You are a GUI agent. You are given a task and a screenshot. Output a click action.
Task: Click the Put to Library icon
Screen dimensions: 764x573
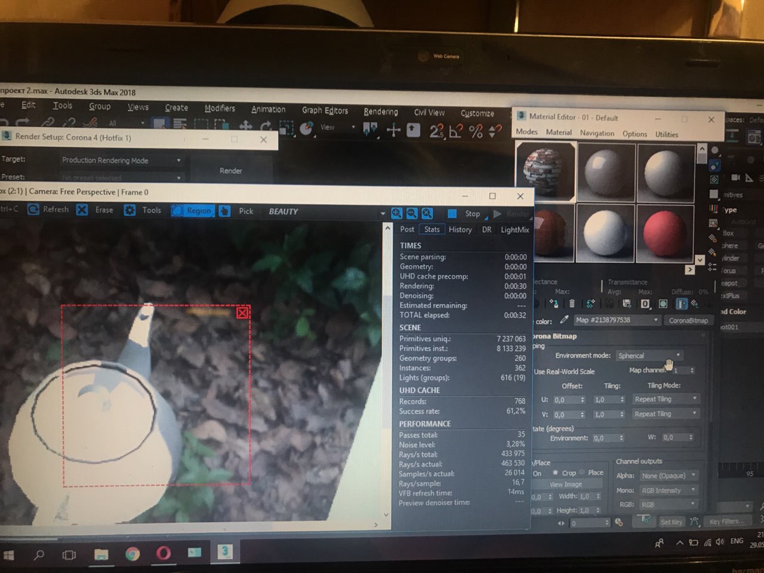tap(627, 304)
